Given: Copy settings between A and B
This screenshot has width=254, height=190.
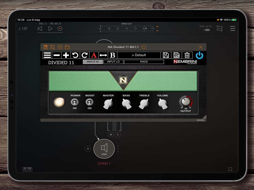Looking at the screenshot, I should (x=103, y=55).
